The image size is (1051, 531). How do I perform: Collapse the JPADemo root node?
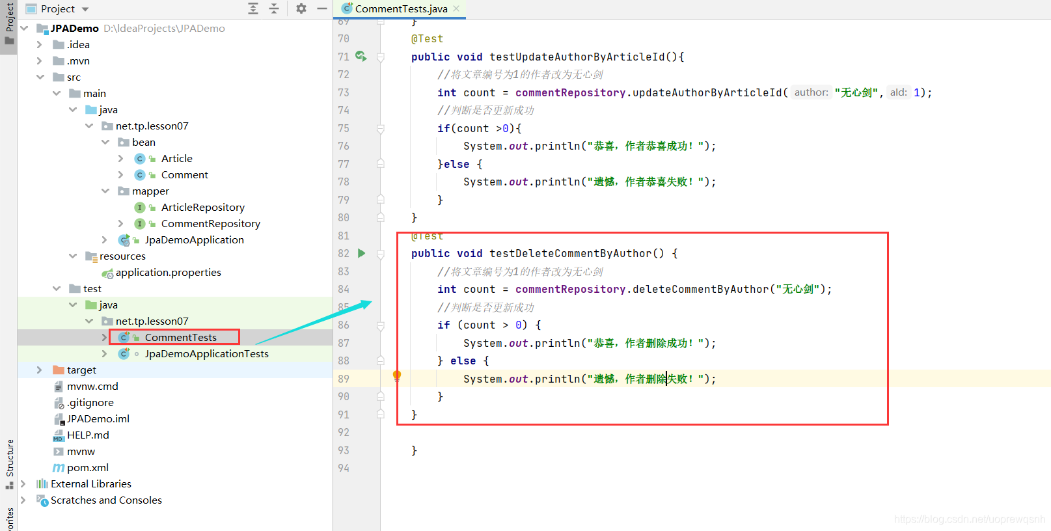coord(25,28)
